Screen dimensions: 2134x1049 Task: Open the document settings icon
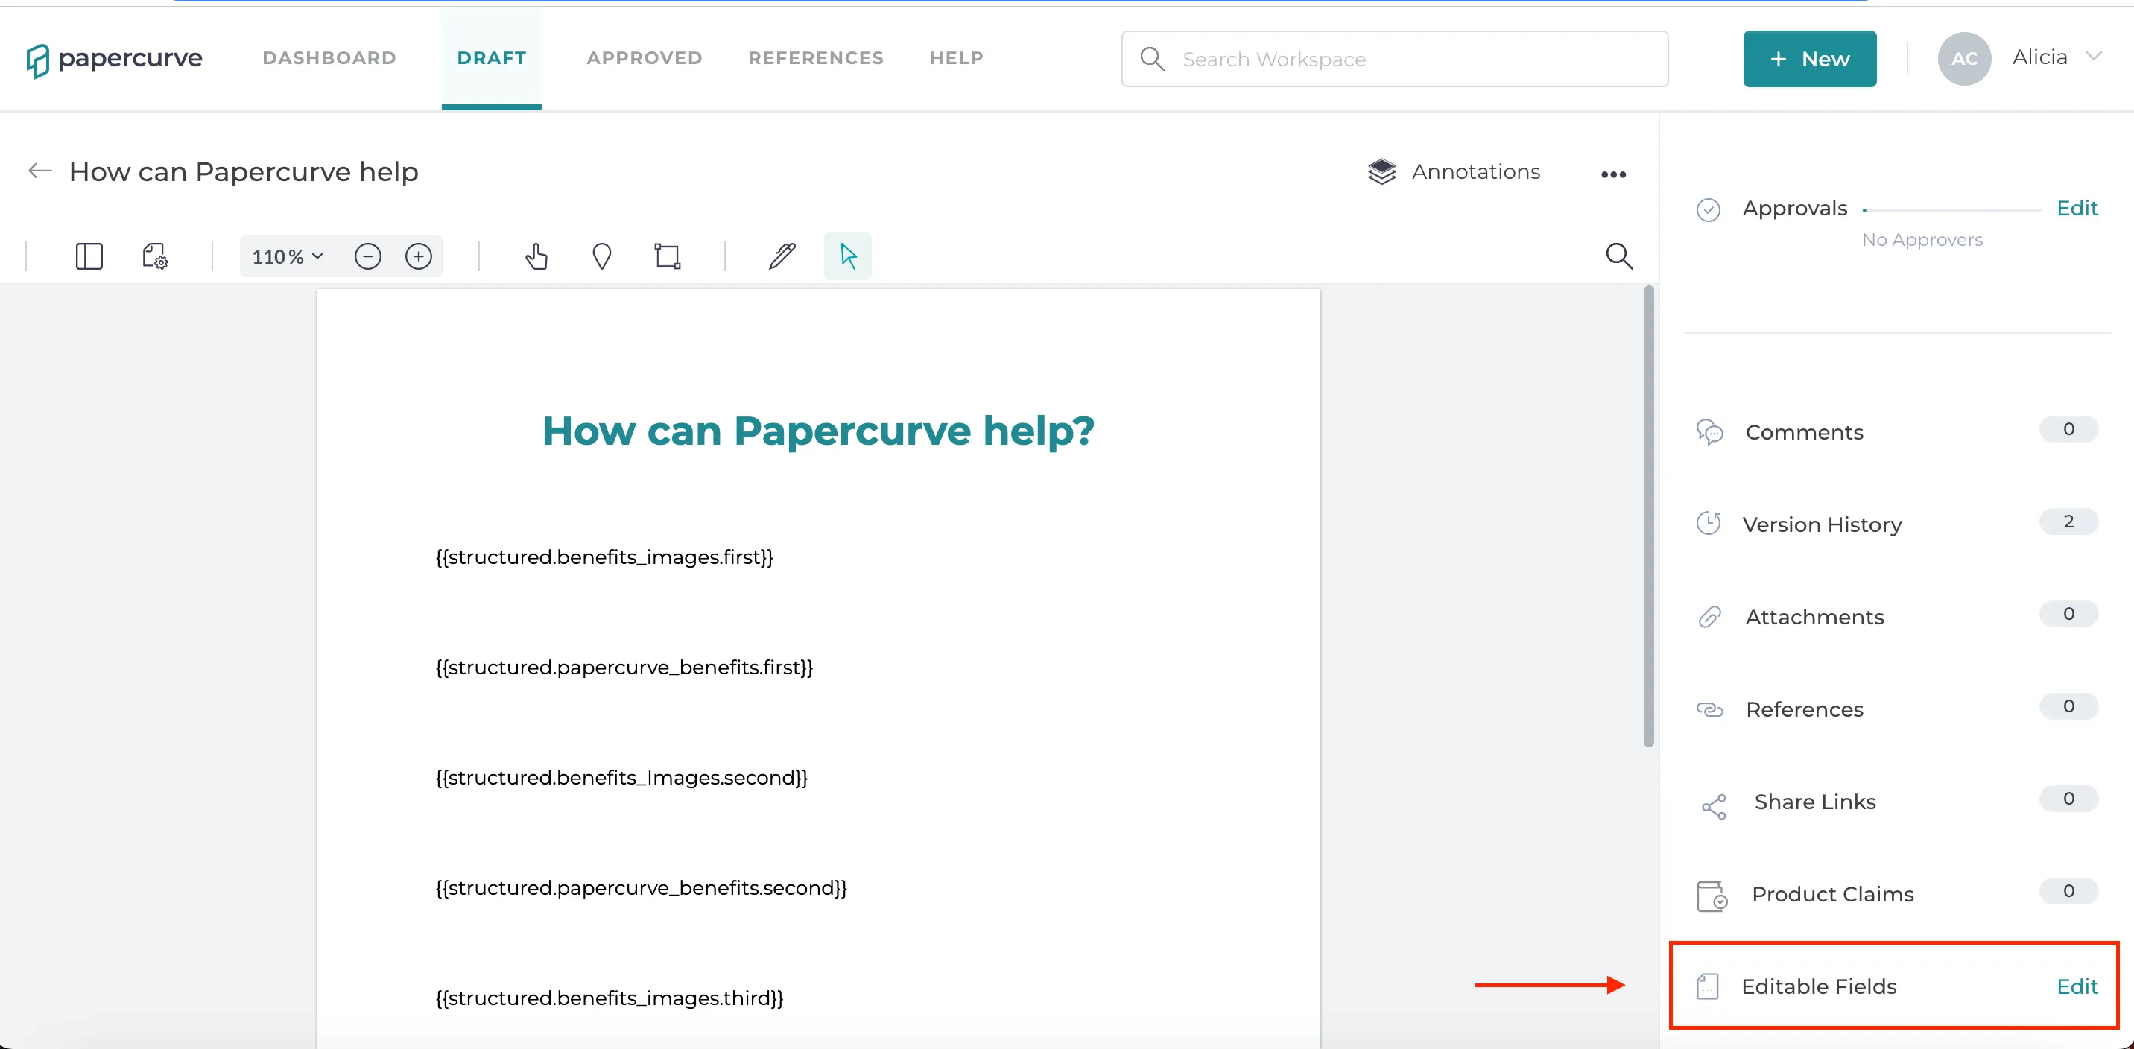pyautogui.click(x=155, y=256)
